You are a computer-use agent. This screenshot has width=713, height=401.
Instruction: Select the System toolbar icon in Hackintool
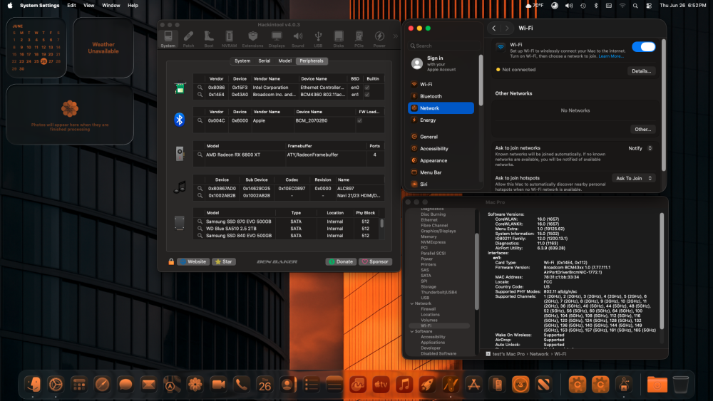point(168,39)
